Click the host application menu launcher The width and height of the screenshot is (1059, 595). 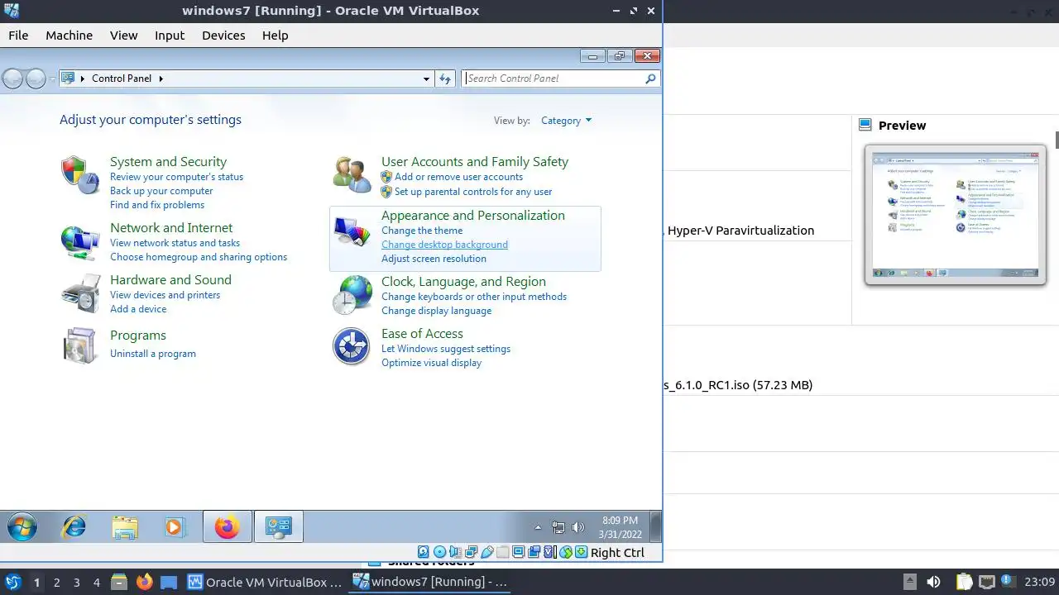[13, 583]
